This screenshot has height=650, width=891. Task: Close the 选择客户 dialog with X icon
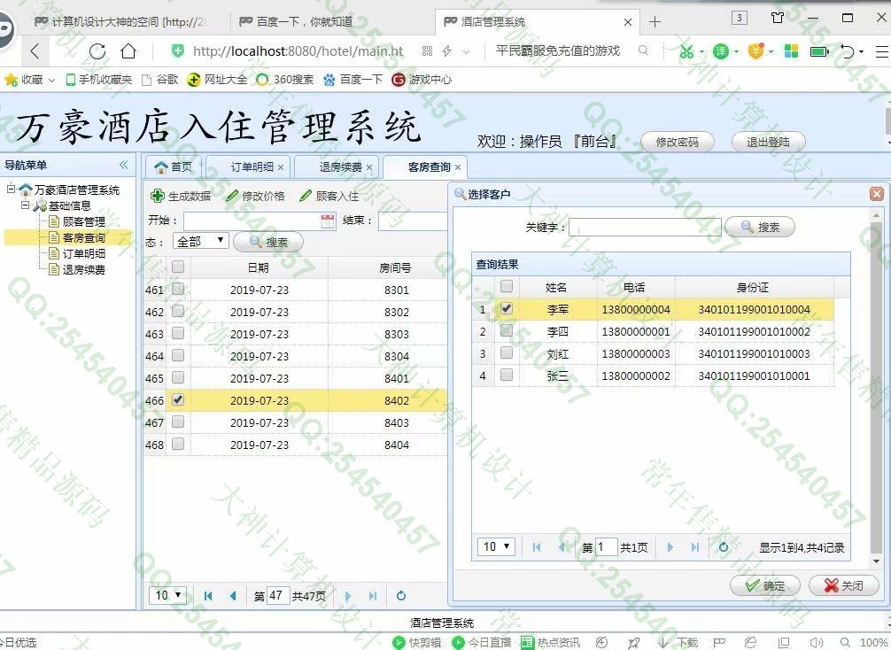pyautogui.click(x=876, y=194)
